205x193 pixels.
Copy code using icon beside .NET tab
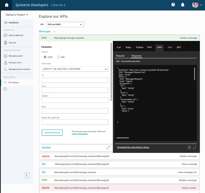[188, 47]
